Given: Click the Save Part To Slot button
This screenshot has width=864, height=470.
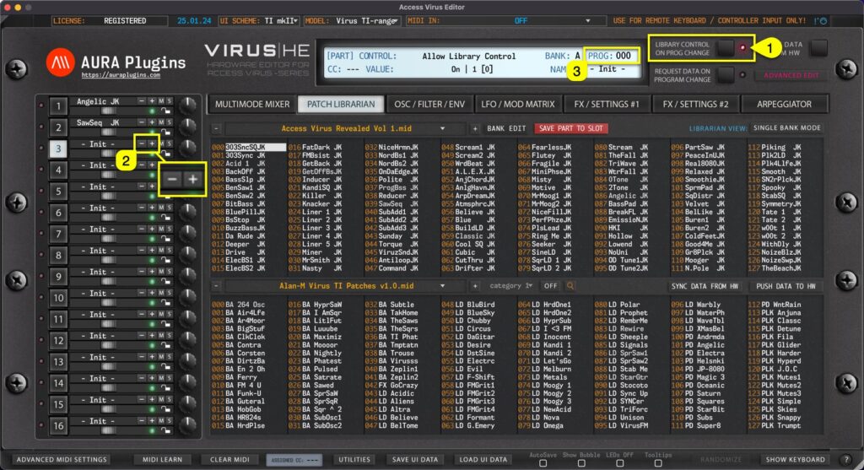Looking at the screenshot, I should (571, 128).
